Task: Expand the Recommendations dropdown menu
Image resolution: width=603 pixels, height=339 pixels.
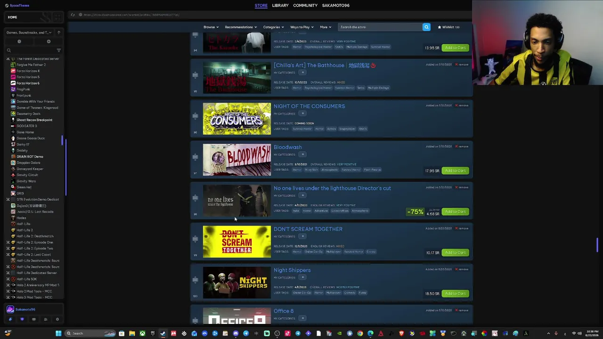Action: [240, 27]
